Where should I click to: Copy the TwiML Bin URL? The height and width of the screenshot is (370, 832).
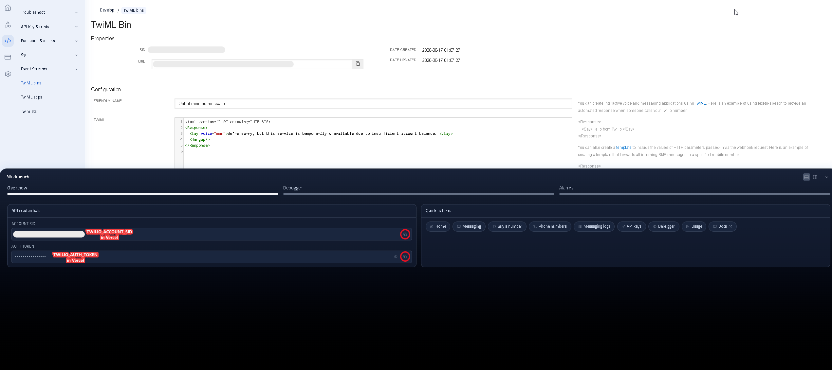[358, 64]
